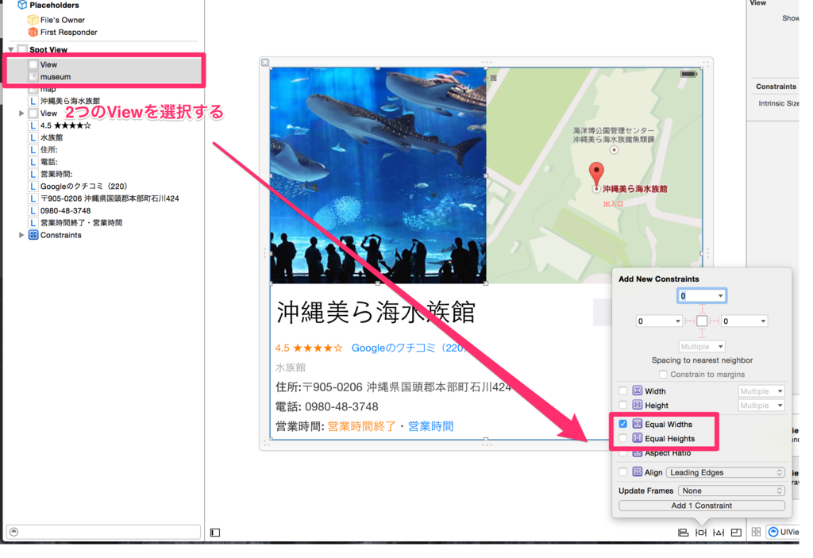
Task: Click the Width constraint icon
Action: click(638, 391)
